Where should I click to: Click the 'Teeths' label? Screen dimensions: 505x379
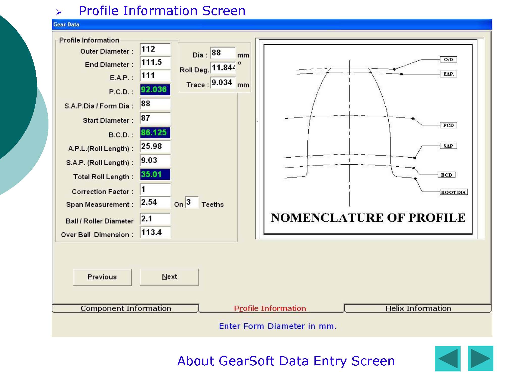212,205
